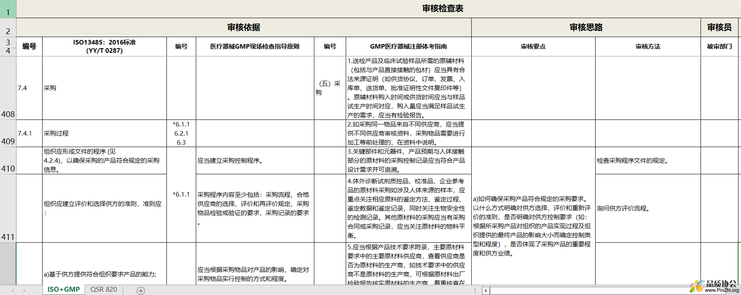Click the first 编号 header cell
The image size is (741, 295).
[29, 47]
